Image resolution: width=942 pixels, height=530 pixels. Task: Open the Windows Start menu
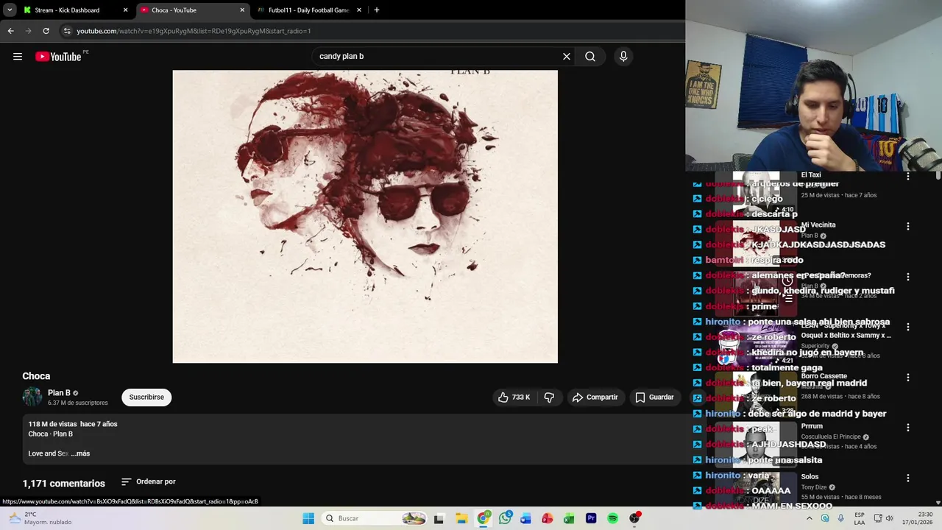(308, 518)
